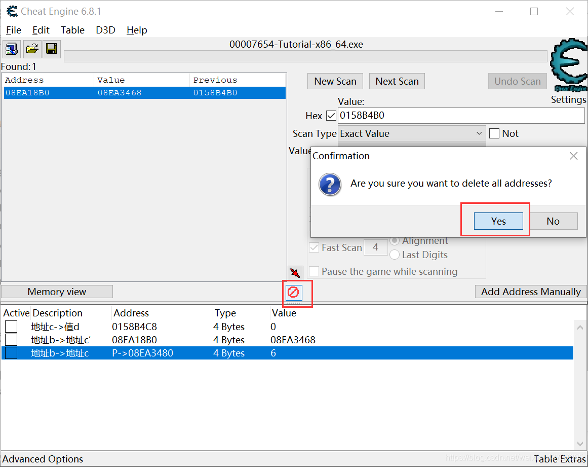The height and width of the screenshot is (467, 588).
Task: Open the D3D menu
Action: pos(105,30)
